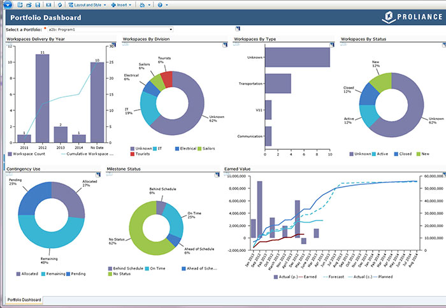Open the round application menu button
This screenshot has height=308, width=446.
click(7, 4)
